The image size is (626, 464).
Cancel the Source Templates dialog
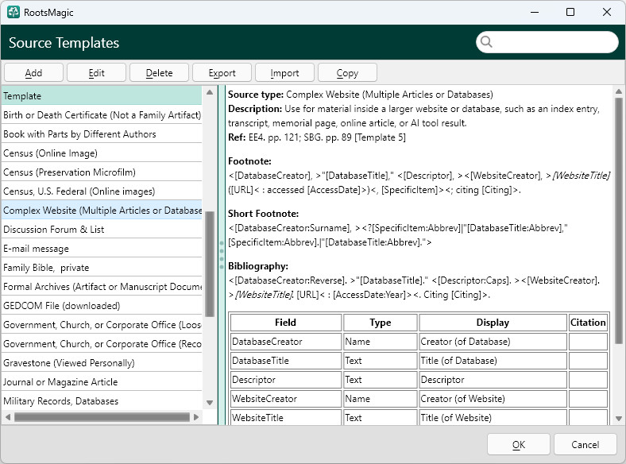coord(585,444)
